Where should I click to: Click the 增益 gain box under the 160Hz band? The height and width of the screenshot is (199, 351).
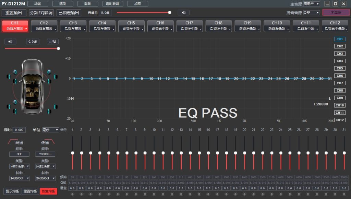pos(154,188)
